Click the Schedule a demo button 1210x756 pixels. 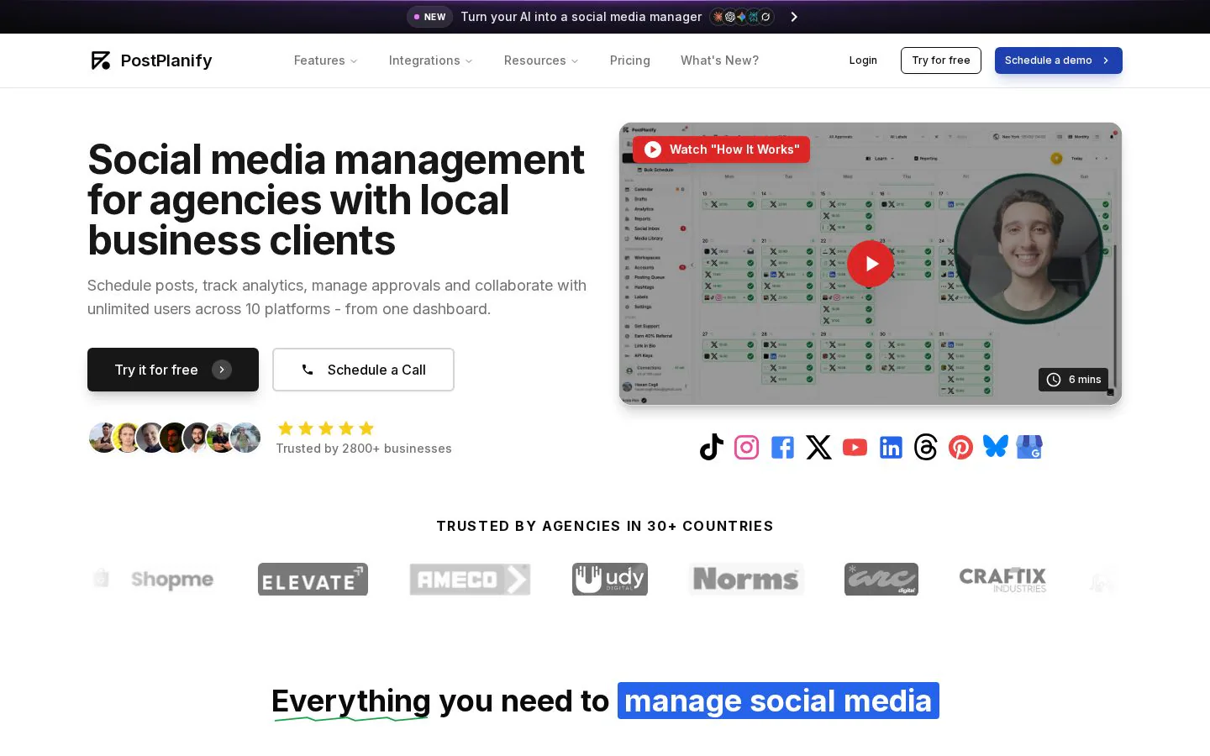[1059, 60]
